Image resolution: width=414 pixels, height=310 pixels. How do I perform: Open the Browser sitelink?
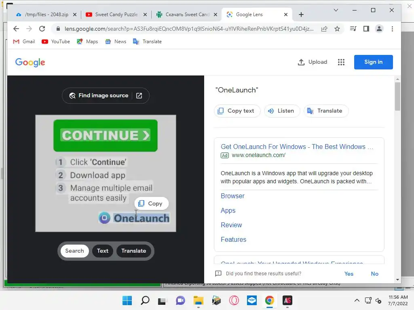232,196
